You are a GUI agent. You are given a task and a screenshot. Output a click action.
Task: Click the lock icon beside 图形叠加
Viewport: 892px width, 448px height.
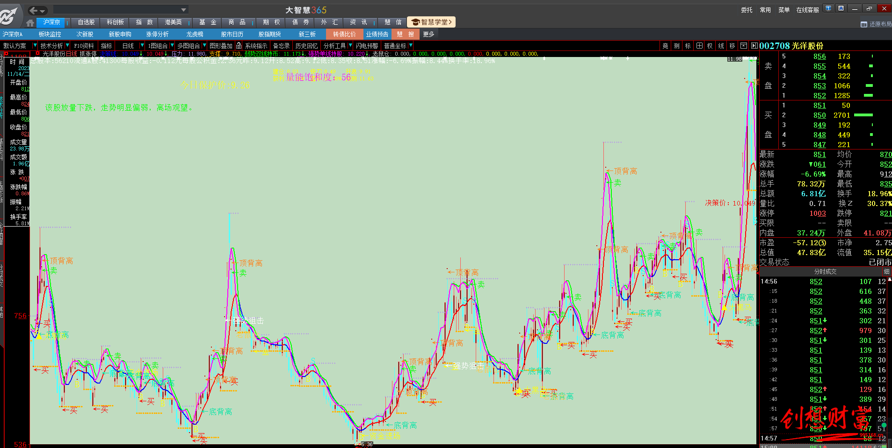239,45
